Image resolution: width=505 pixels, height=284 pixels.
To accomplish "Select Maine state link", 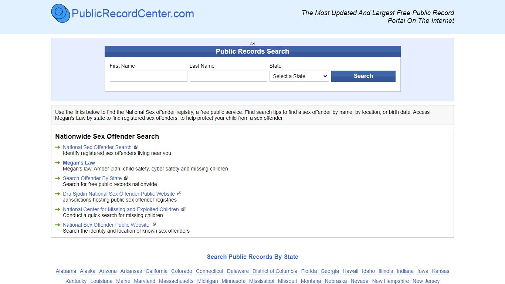I will (x=123, y=281).
